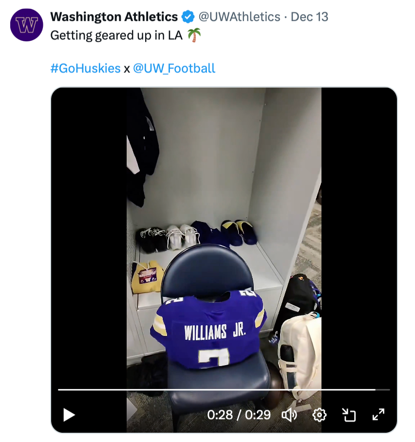Screen dimensions: 415x442
Task: Open the Dec 13 tweet timestamp
Action: [x=310, y=17]
